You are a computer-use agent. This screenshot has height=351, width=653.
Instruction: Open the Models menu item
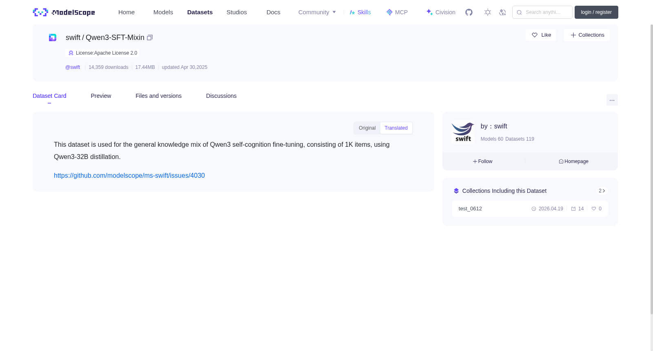163,12
